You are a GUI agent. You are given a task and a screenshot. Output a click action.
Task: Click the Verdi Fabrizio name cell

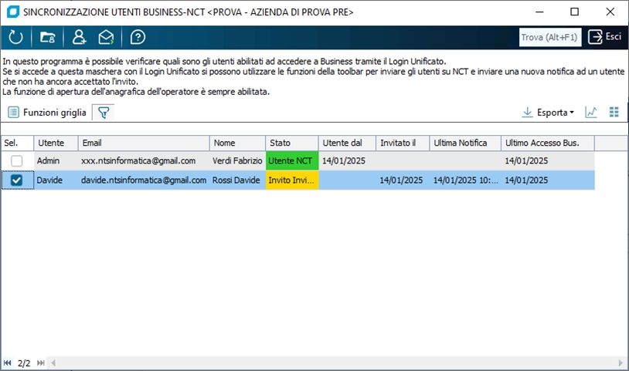tap(237, 161)
